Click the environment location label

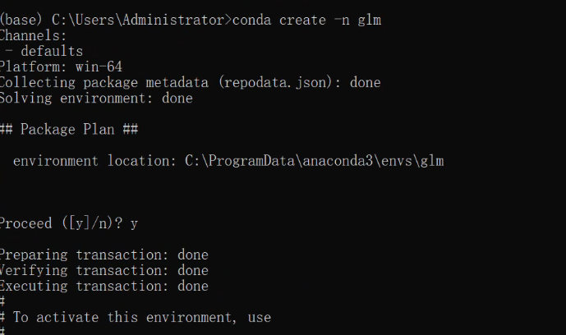click(94, 161)
